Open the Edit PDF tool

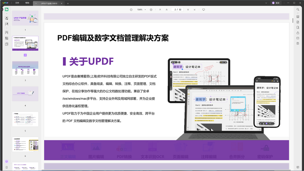pos(7,24)
